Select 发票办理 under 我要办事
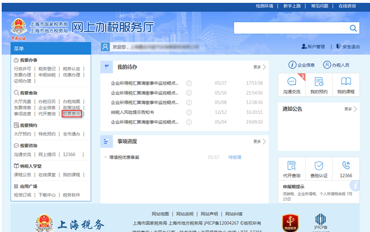 tap(23, 74)
